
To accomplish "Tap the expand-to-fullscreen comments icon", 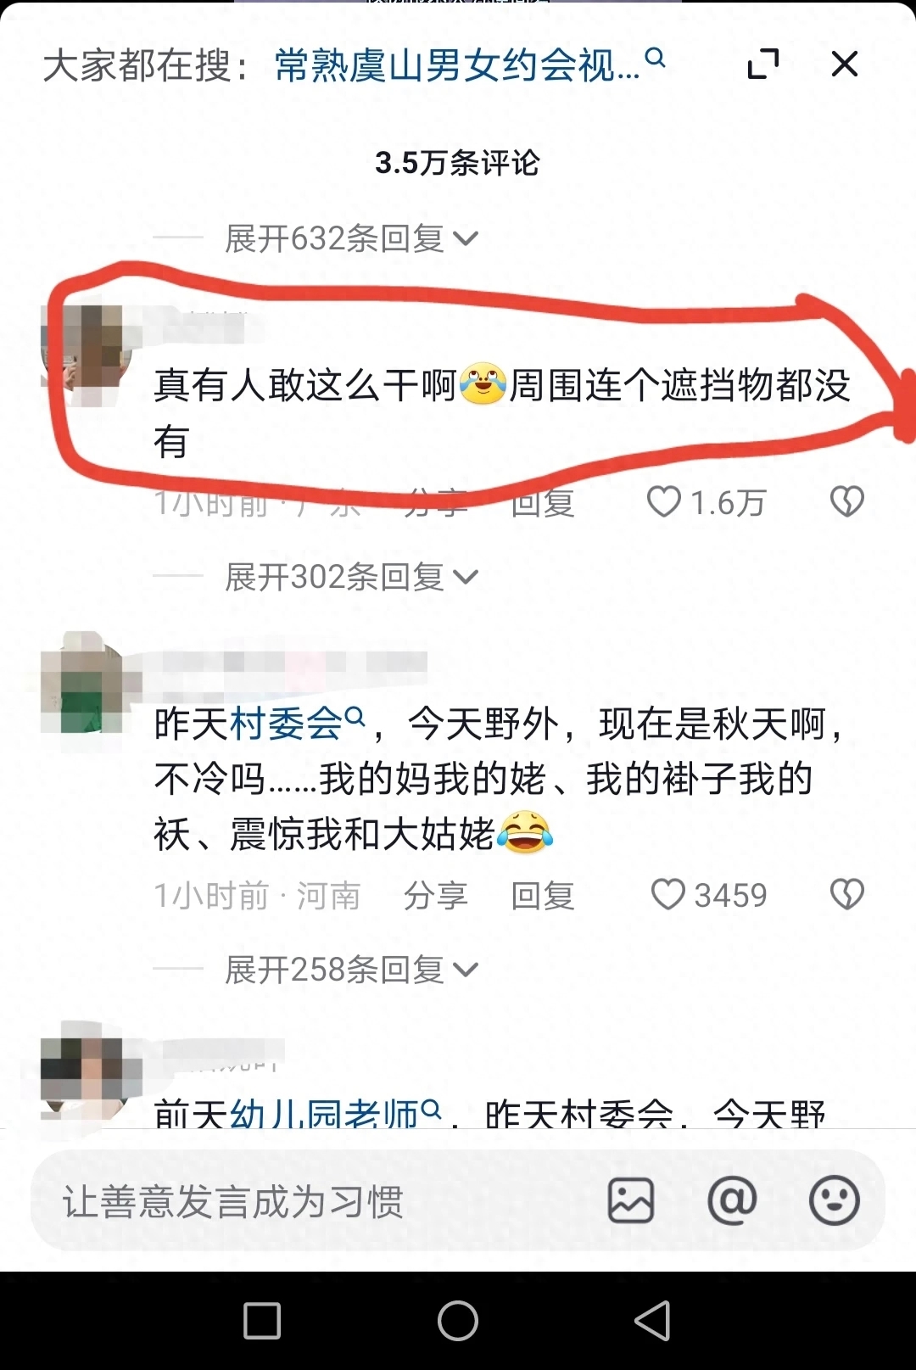I will (763, 64).
